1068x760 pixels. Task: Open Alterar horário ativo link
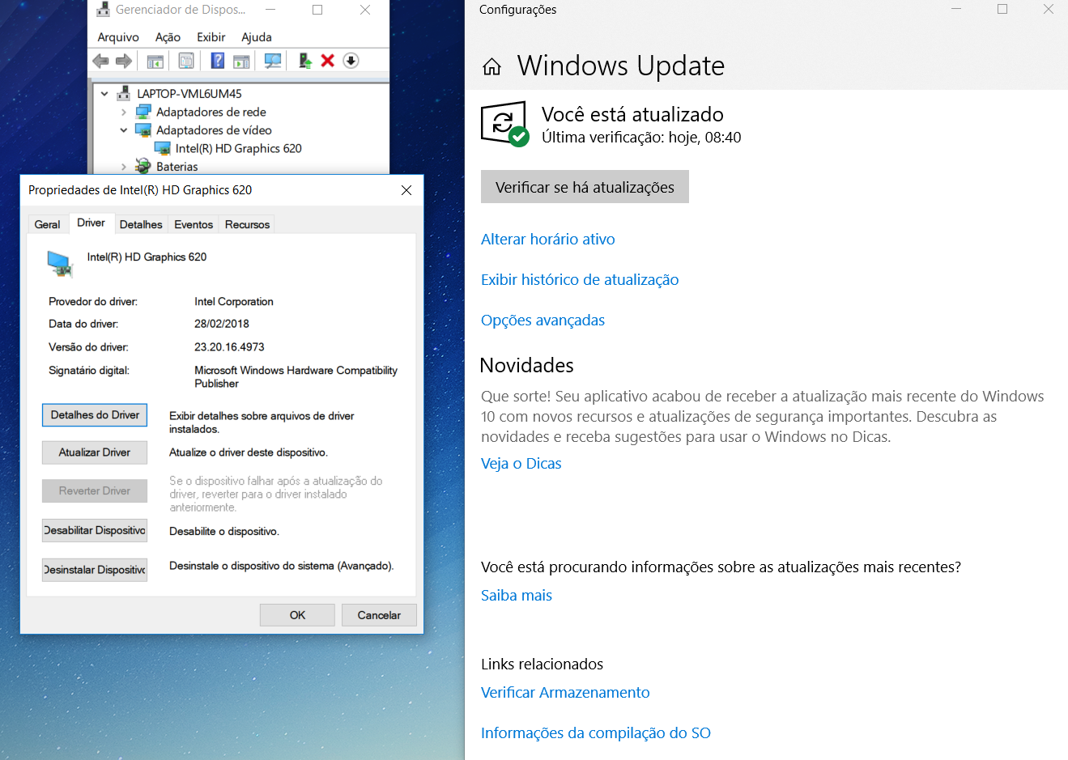click(x=548, y=239)
